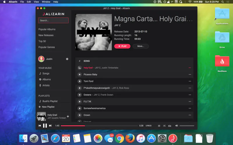Open the Edit menu

tap(29, 2)
